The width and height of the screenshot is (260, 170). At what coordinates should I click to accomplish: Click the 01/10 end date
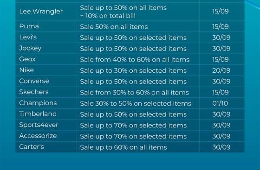pyautogui.click(x=220, y=103)
